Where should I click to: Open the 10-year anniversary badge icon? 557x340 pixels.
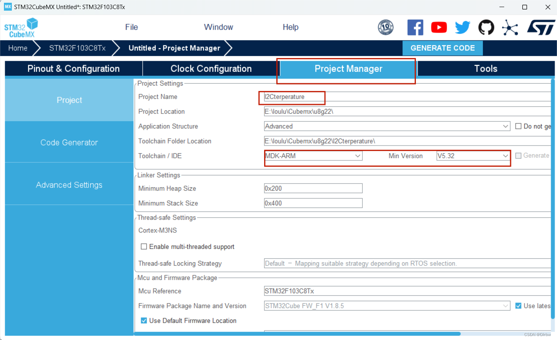(386, 27)
